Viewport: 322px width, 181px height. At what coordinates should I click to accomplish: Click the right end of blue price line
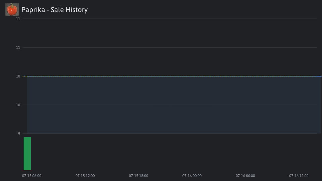coord(320,76)
